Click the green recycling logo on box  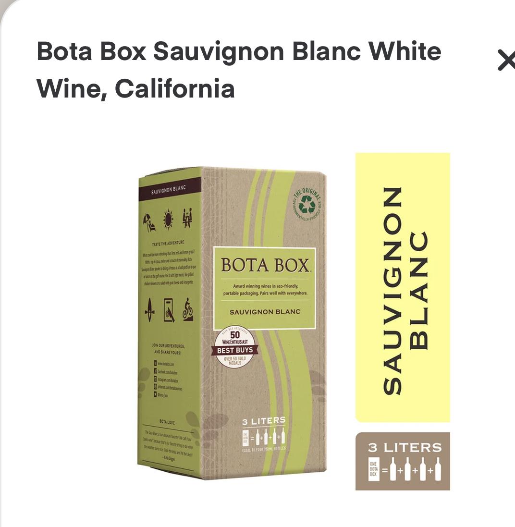tap(307, 204)
